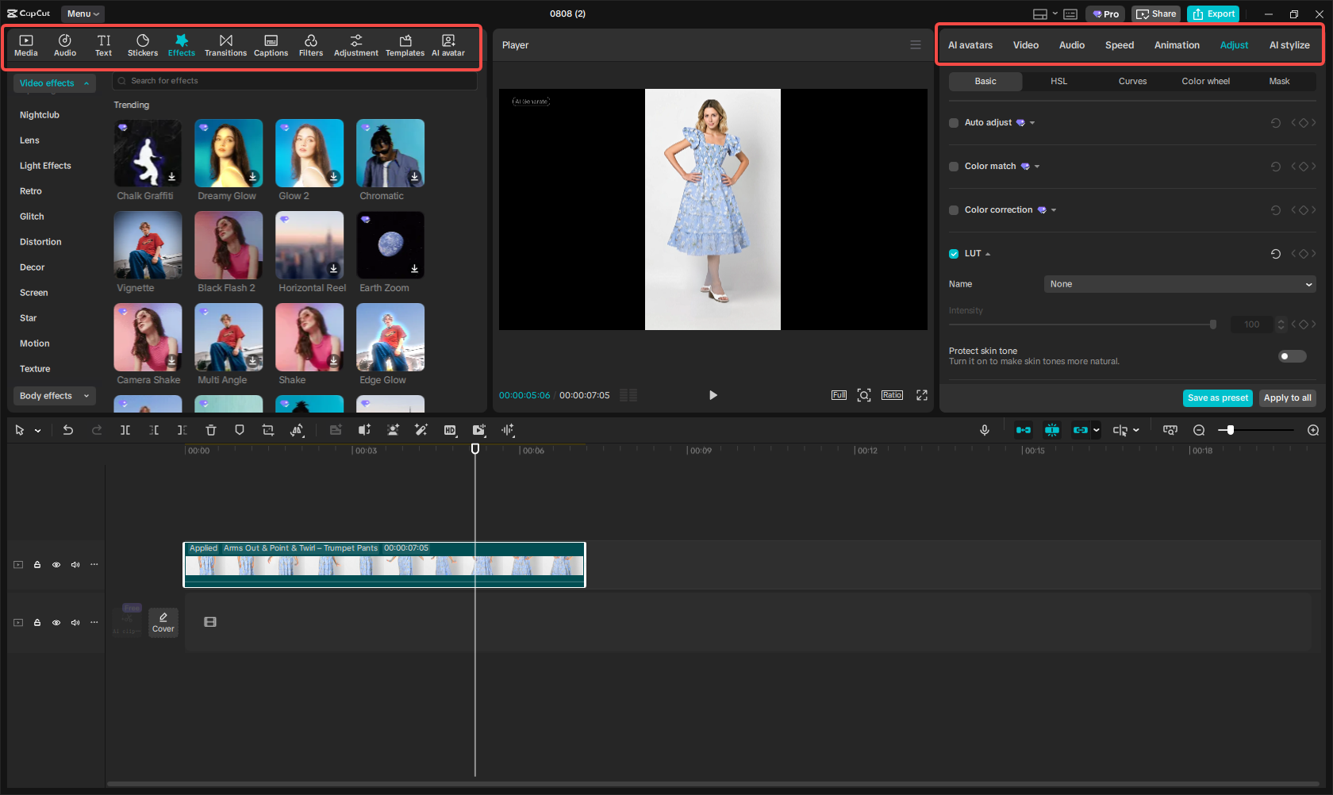Click the Save as preset button
Viewport: 1333px width, 795px height.
[1217, 397]
